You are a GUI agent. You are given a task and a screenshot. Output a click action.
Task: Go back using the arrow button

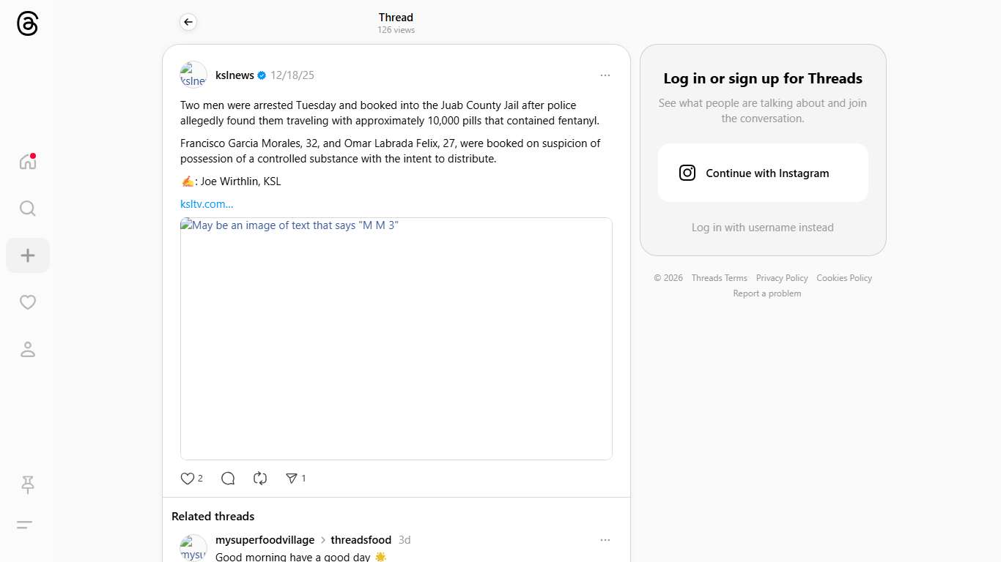[x=188, y=22]
